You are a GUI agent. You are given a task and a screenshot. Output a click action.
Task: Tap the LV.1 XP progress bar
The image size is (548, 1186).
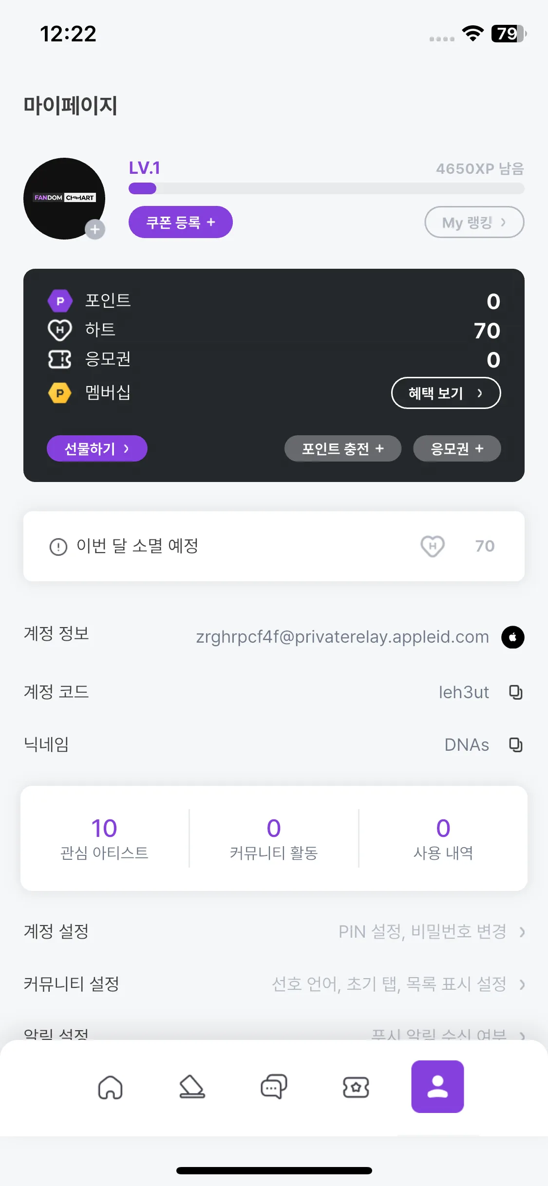pyautogui.click(x=326, y=188)
